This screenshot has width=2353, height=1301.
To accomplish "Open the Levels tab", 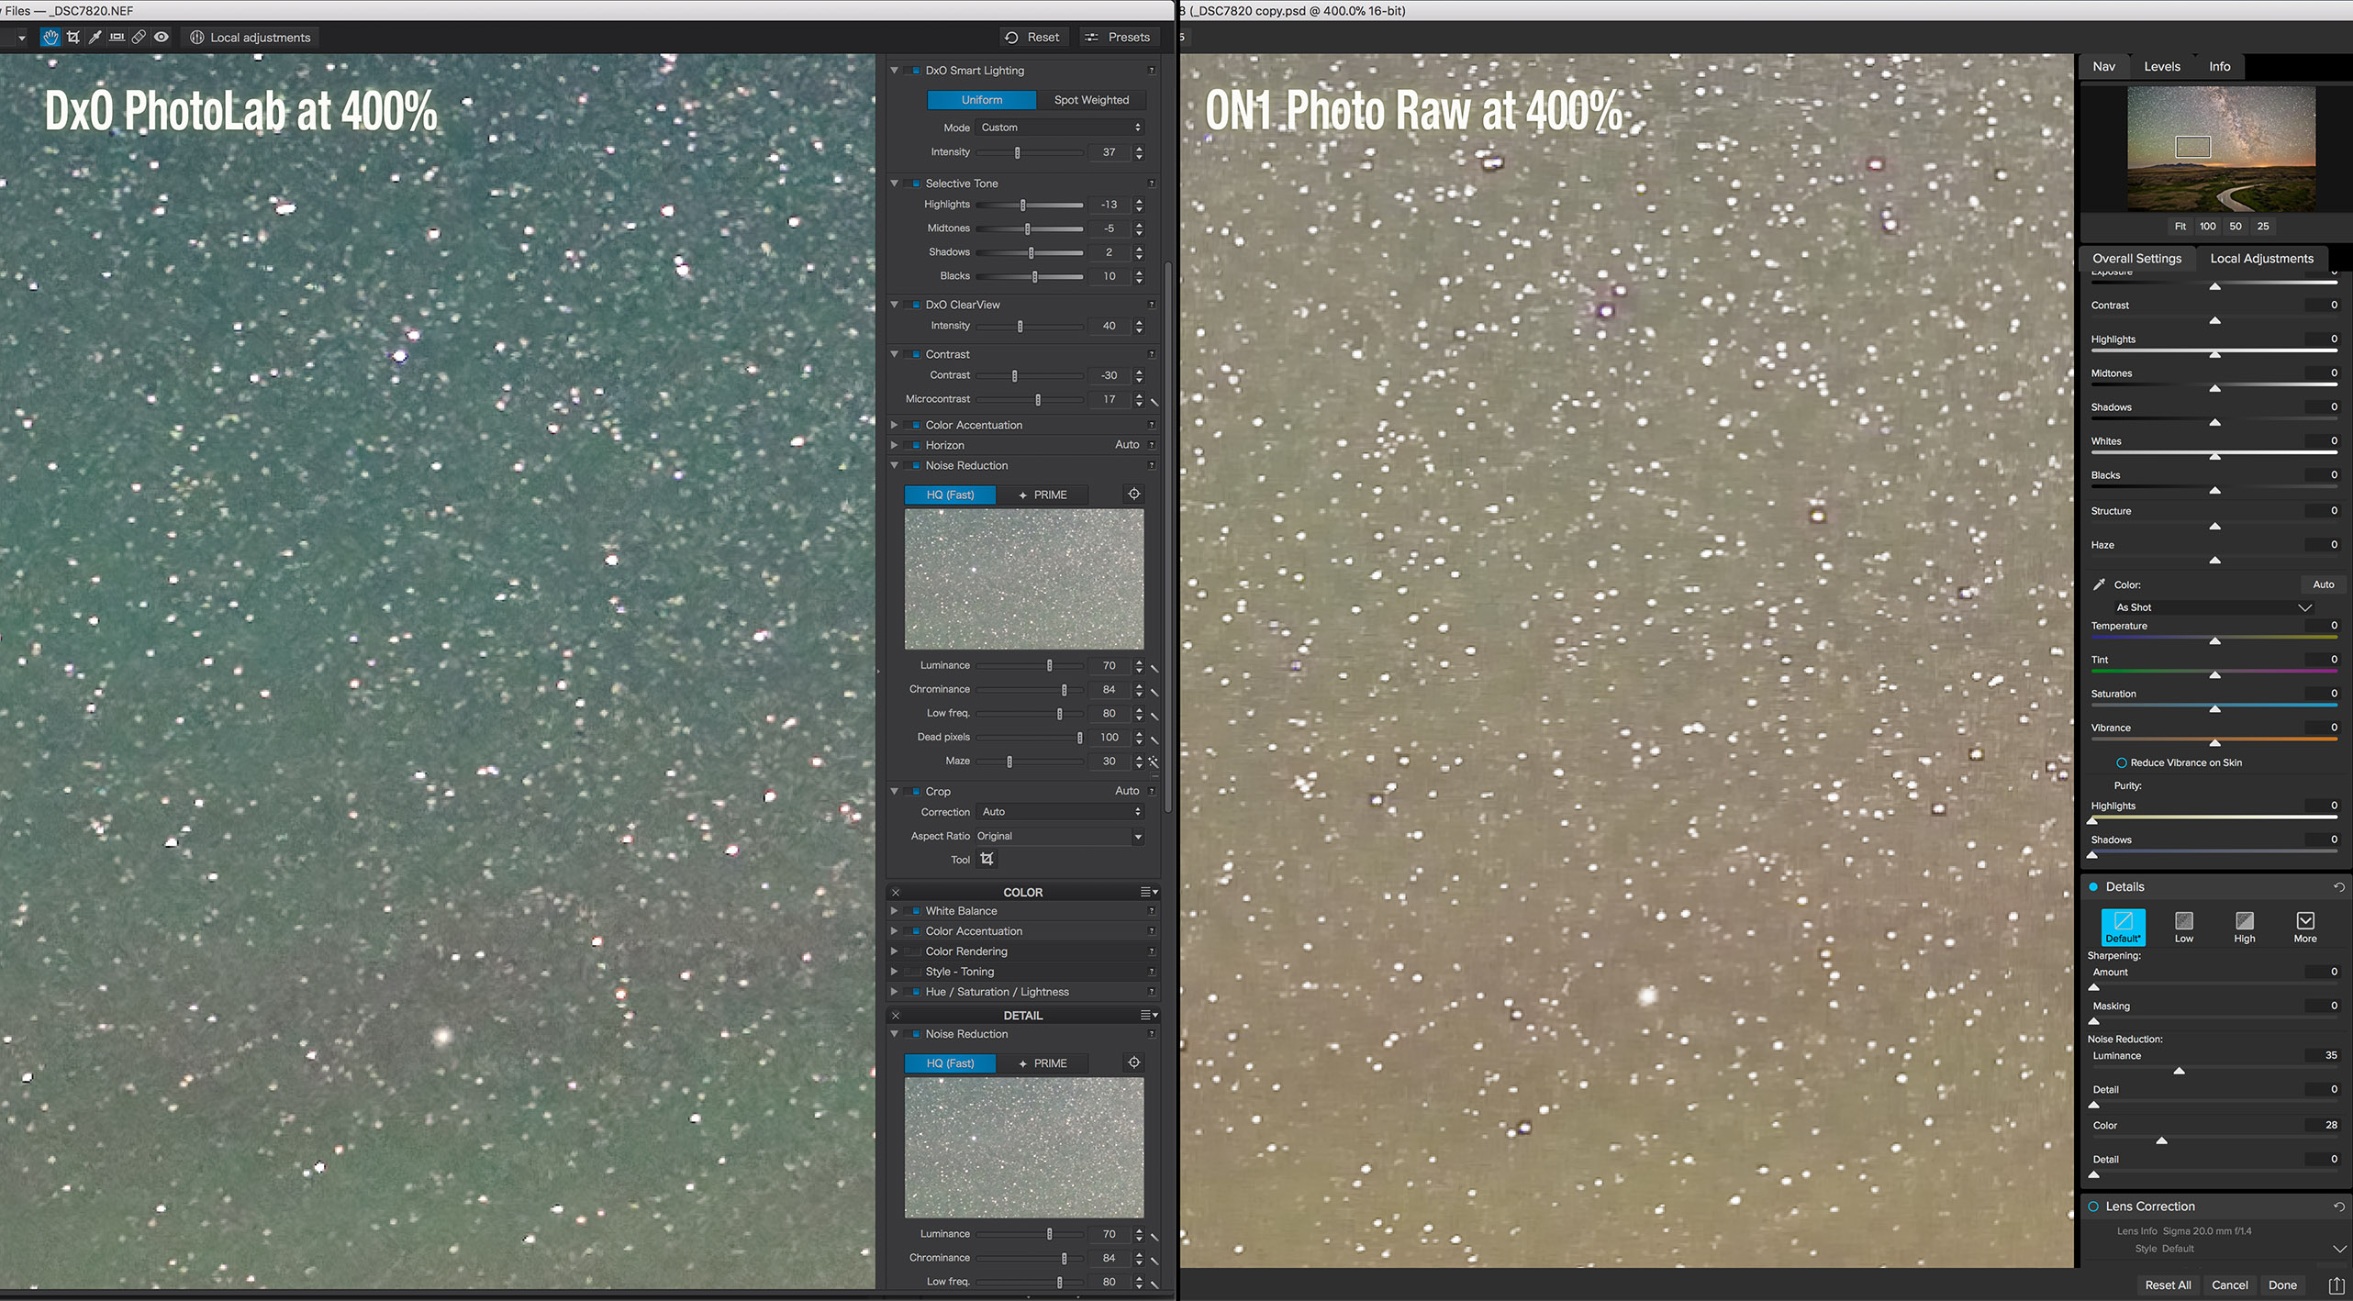I will click(x=2161, y=66).
